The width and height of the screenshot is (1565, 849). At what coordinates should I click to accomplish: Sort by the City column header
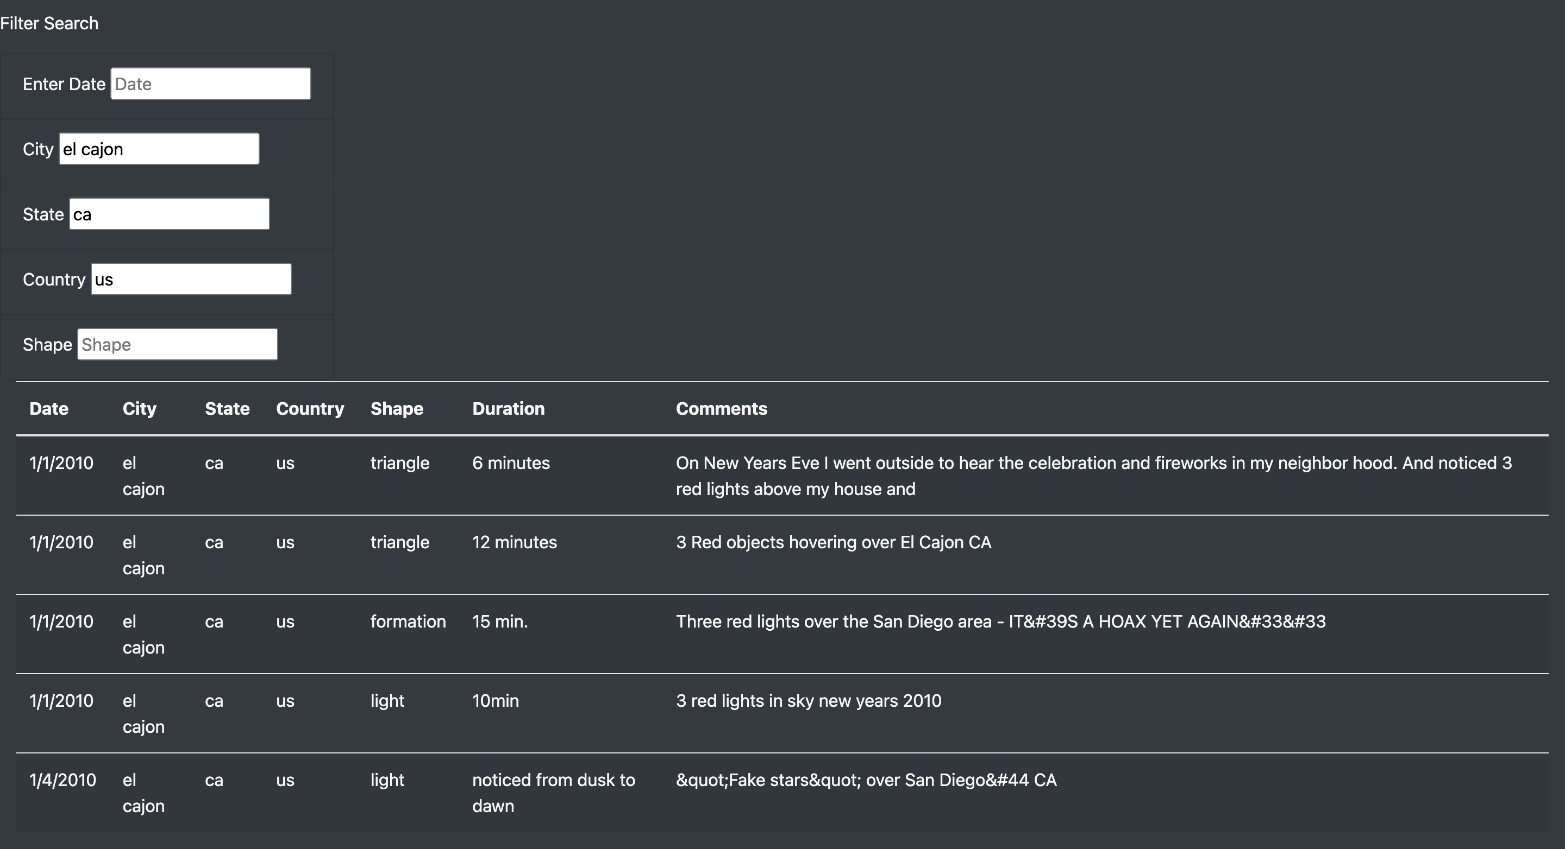tap(139, 408)
